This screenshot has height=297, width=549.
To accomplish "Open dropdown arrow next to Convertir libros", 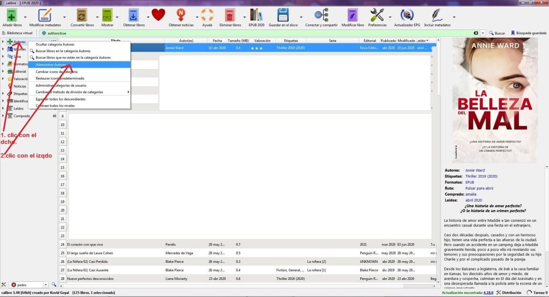I will (97, 18).
